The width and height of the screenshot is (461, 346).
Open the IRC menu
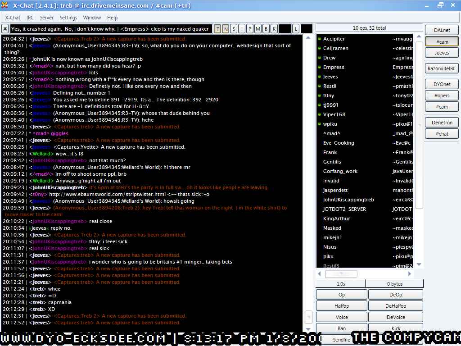30,18
